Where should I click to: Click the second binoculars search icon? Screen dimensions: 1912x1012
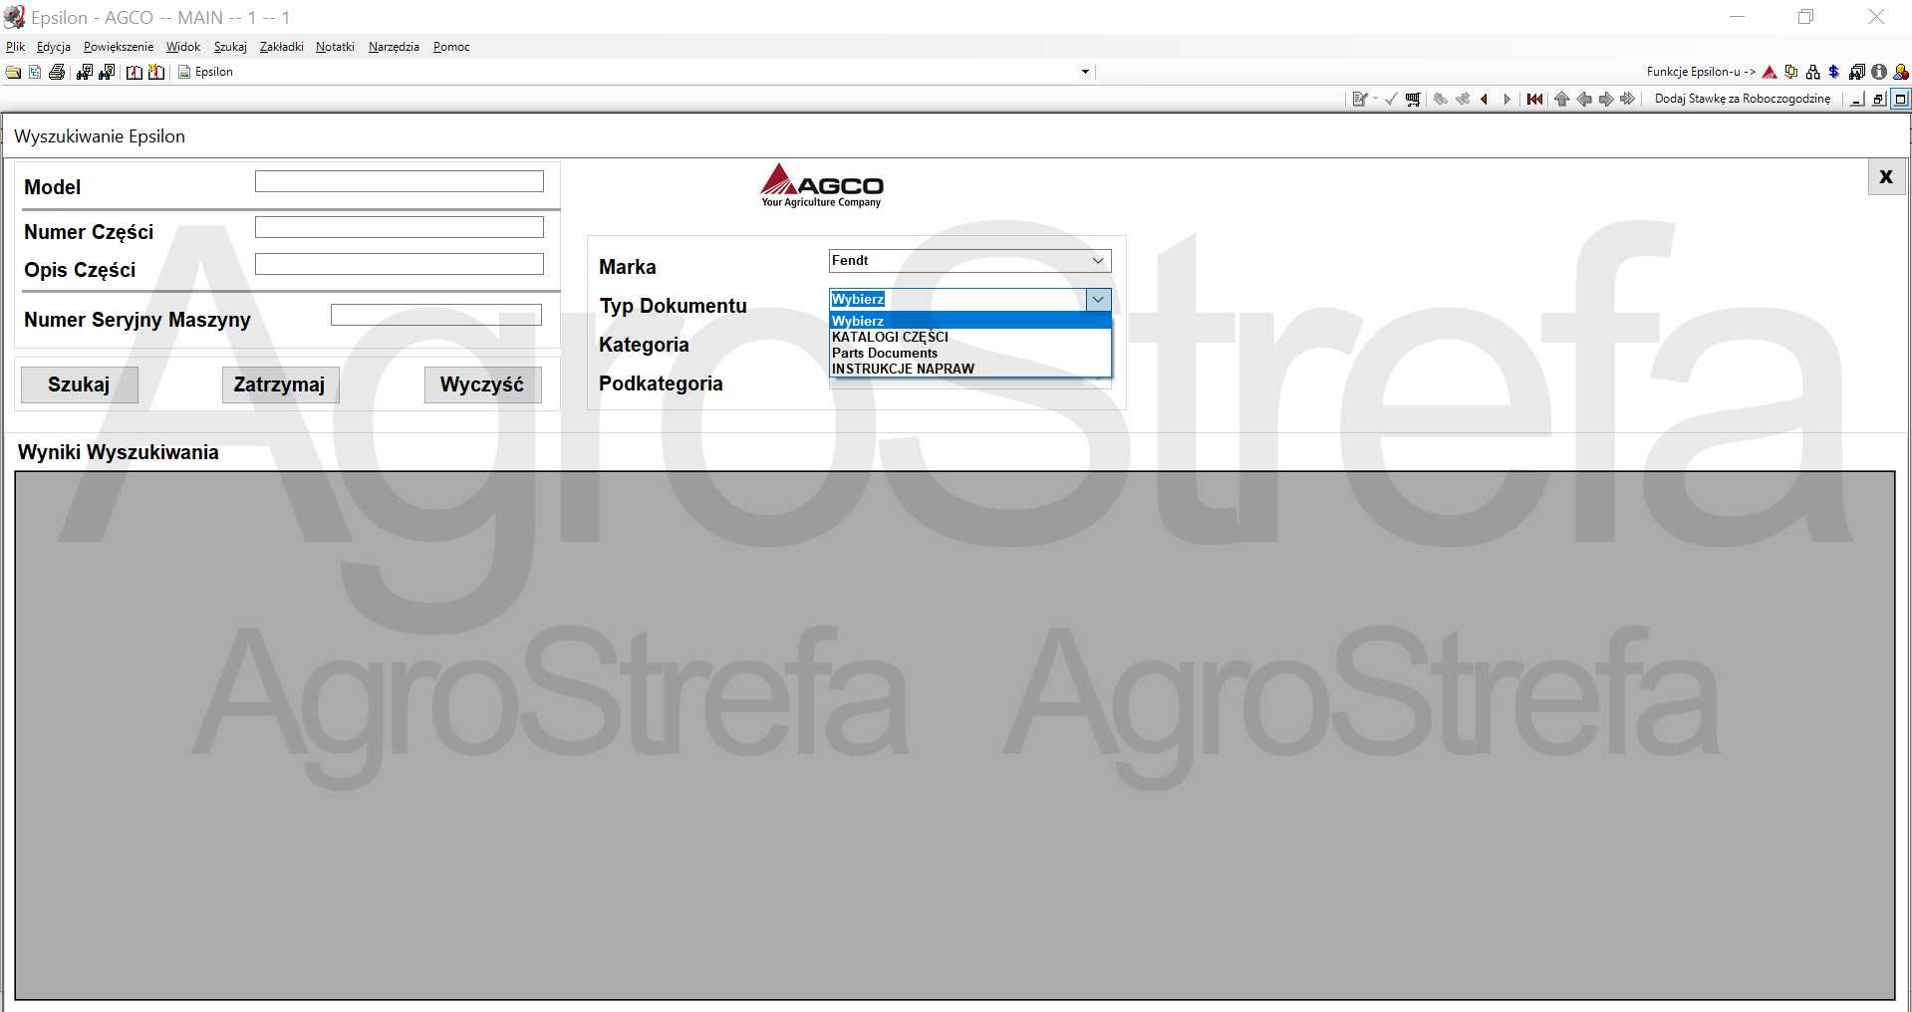107,72
